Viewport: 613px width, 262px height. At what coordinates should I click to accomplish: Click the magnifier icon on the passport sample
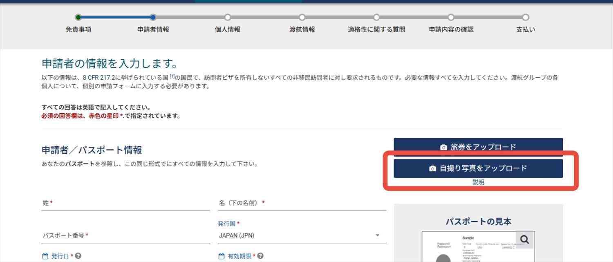coord(525,240)
